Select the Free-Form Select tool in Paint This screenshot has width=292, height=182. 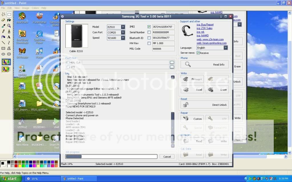click(3, 14)
